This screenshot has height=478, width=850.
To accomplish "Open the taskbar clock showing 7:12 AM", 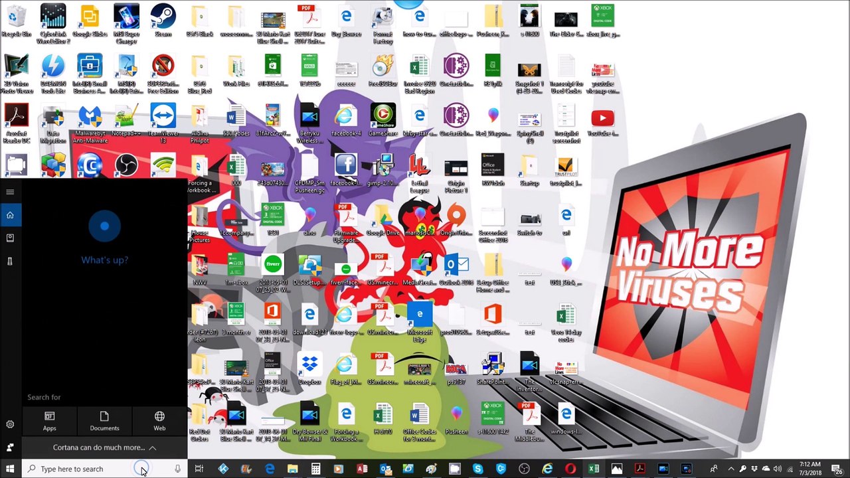I will 809,469.
